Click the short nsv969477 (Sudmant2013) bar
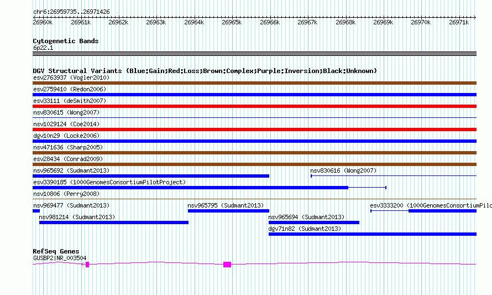The width and height of the screenshot is (492, 295). coord(36,211)
